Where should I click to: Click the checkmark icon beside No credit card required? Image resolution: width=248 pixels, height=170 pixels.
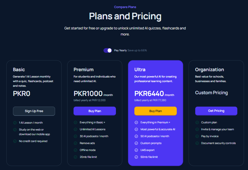click(15, 141)
